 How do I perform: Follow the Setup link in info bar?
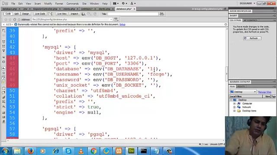[x=122, y=25]
